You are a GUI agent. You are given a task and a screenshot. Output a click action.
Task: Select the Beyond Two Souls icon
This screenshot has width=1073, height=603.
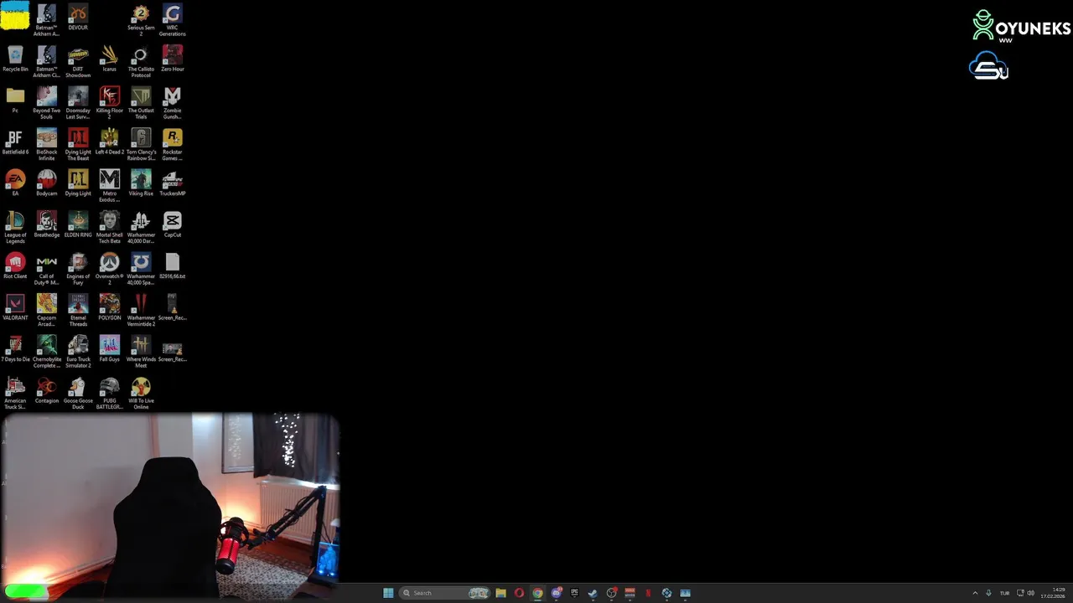[46, 102]
